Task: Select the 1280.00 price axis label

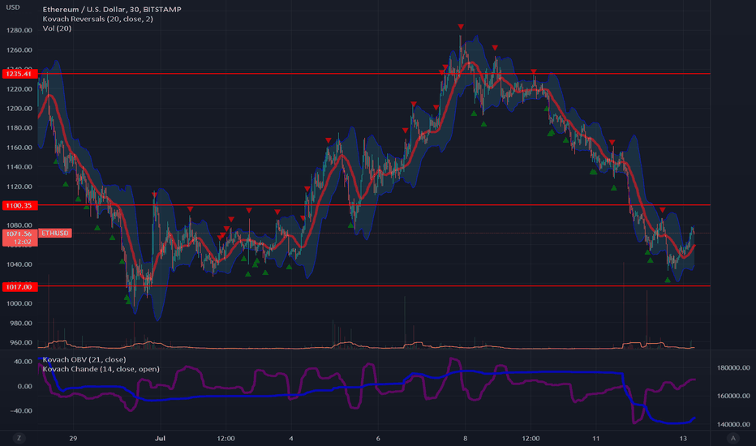Action: [x=19, y=30]
